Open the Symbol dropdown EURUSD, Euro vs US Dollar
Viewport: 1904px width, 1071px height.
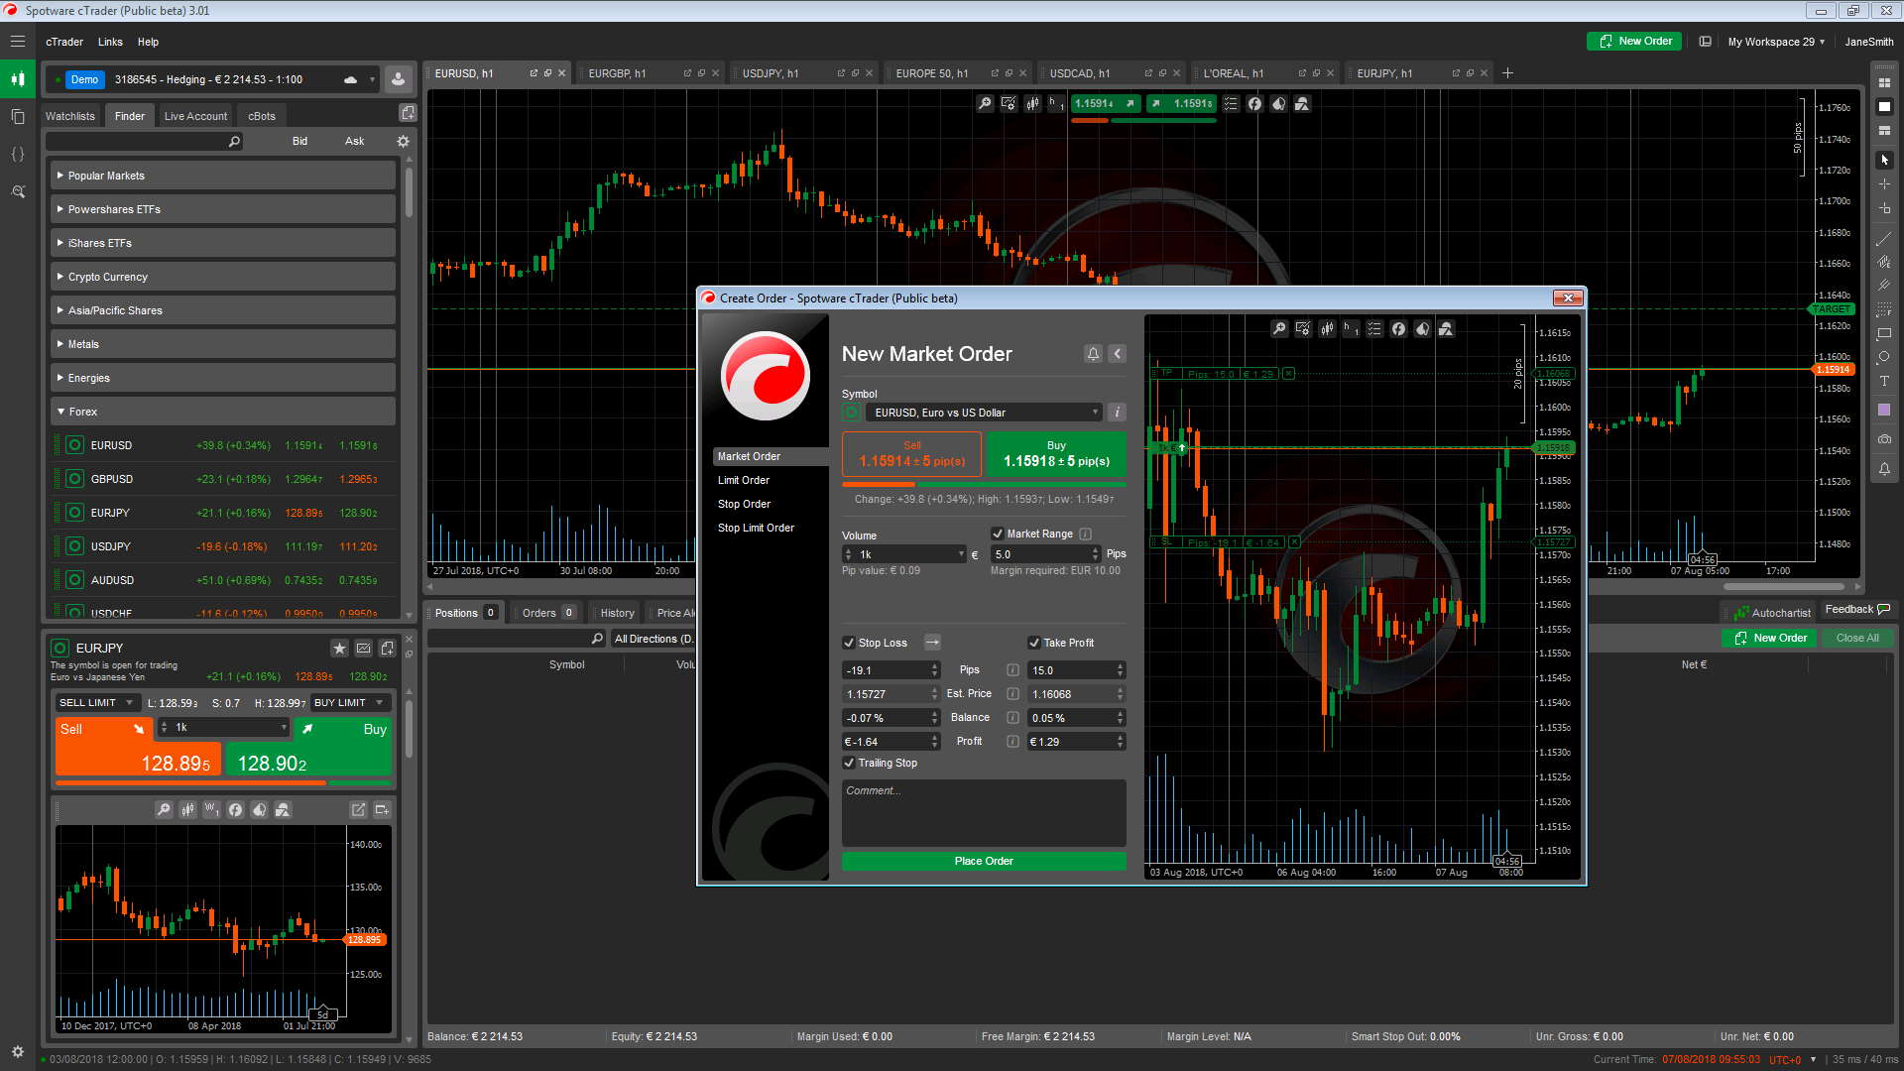click(x=984, y=413)
